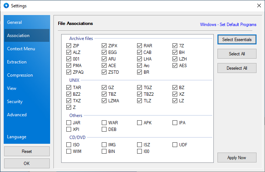Enable the APK association checkbox

(140, 123)
